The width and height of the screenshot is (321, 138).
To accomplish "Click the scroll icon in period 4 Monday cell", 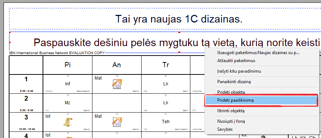I will pos(68,137).
